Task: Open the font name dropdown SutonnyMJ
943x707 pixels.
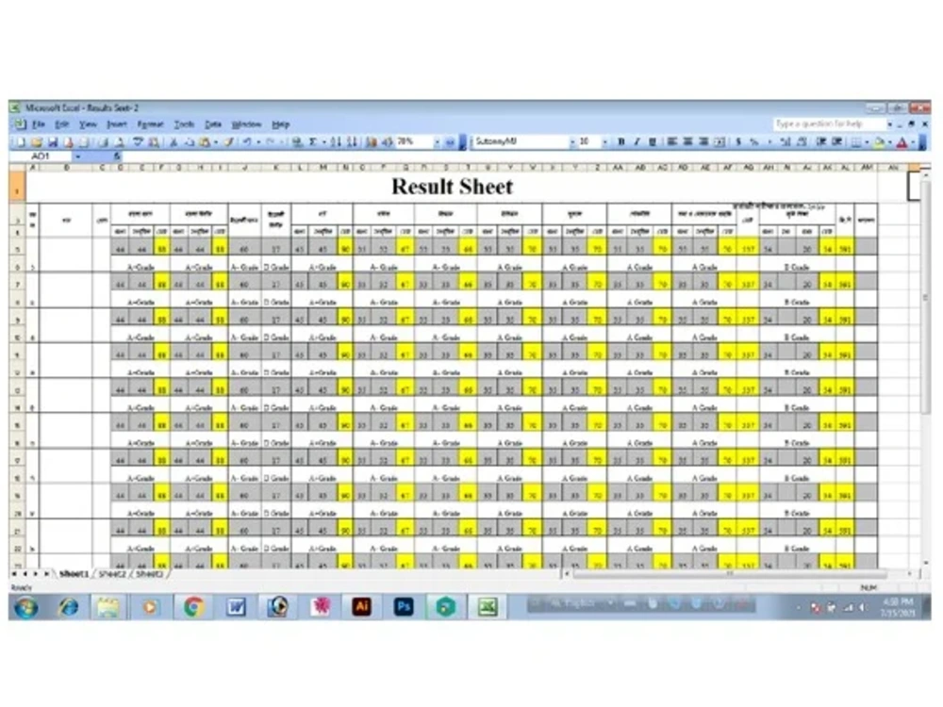Action: tap(572, 142)
